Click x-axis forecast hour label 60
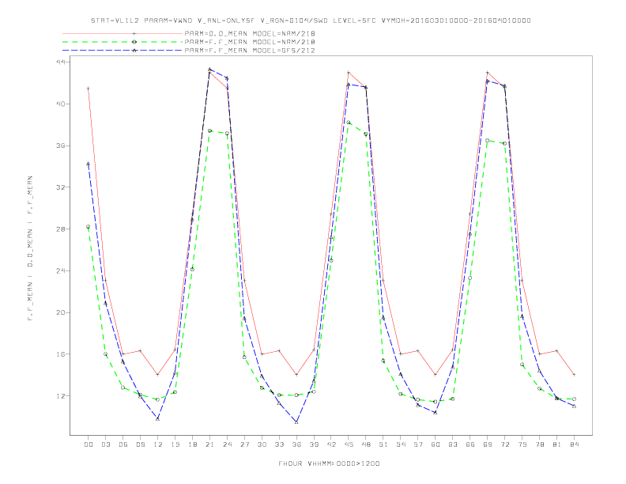This screenshot has width=626, height=484. [436, 444]
